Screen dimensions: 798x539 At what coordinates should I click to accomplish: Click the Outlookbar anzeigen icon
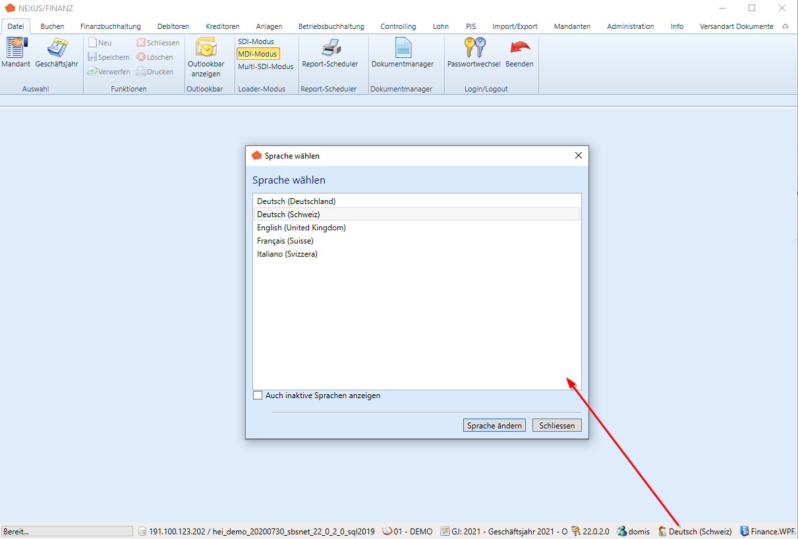pyautogui.click(x=206, y=49)
